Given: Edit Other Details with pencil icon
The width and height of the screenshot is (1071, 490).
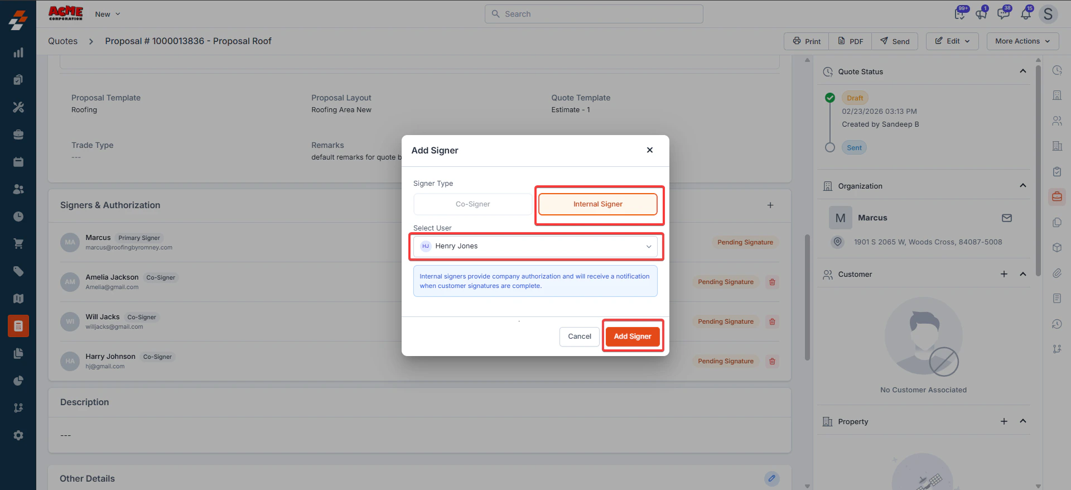Looking at the screenshot, I should point(772,478).
